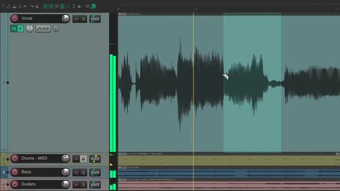Viewport: 340px width, 191px height.
Task: Click the Bass track level meter
Action: (x=113, y=172)
